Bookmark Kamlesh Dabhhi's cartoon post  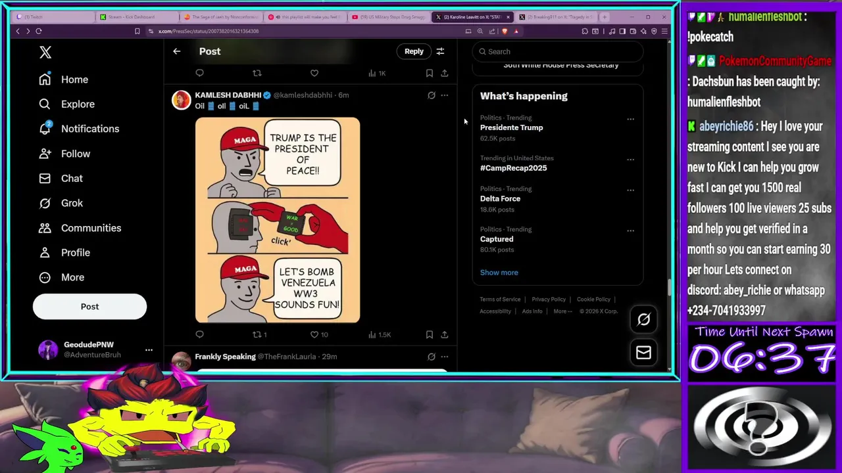[x=429, y=334]
